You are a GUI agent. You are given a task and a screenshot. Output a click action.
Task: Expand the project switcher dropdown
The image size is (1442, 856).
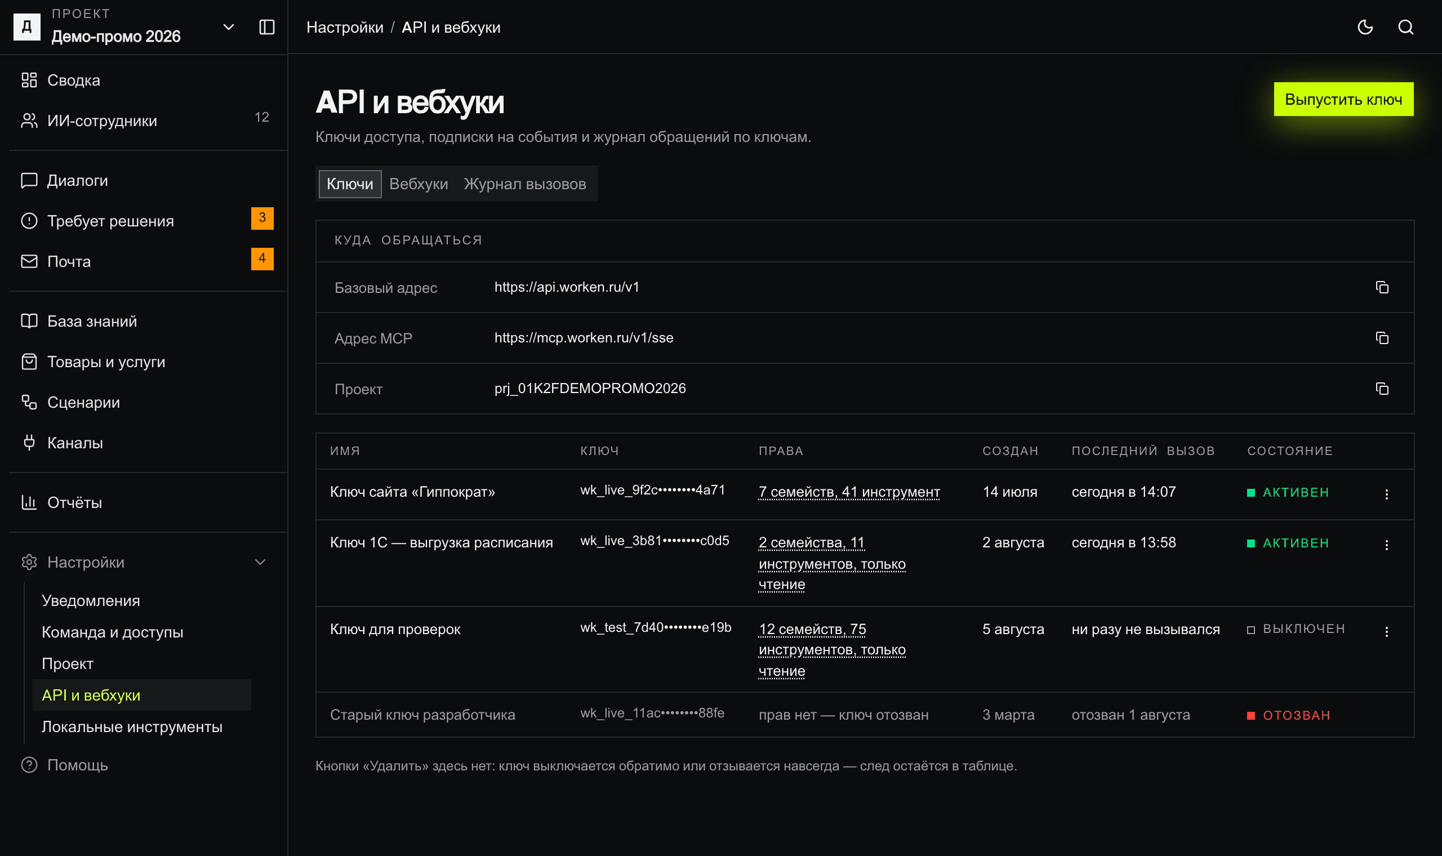click(x=229, y=27)
